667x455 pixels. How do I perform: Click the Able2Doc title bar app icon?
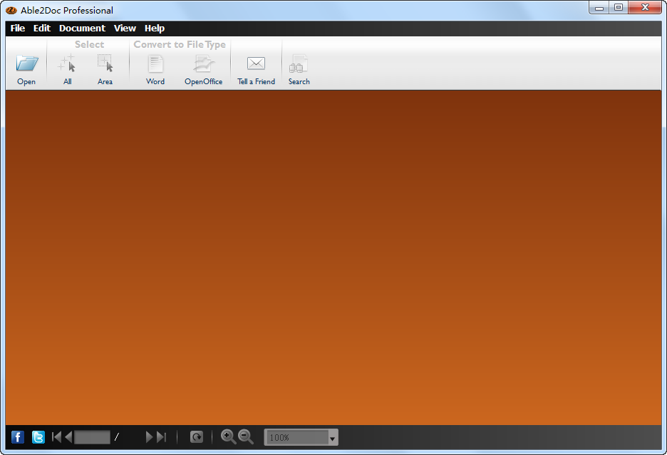[x=11, y=10]
